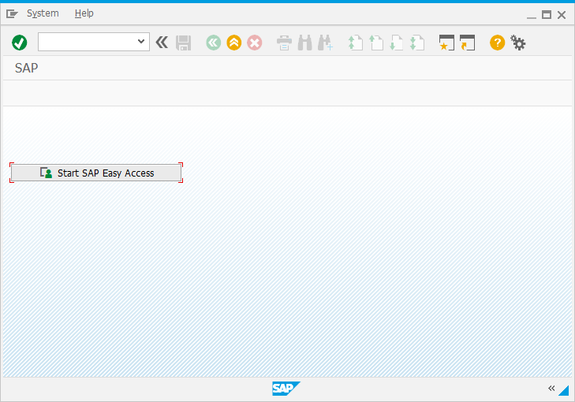This screenshot has width=575, height=402.
Task: Click Start SAP Easy Access button
Action: 96,173
